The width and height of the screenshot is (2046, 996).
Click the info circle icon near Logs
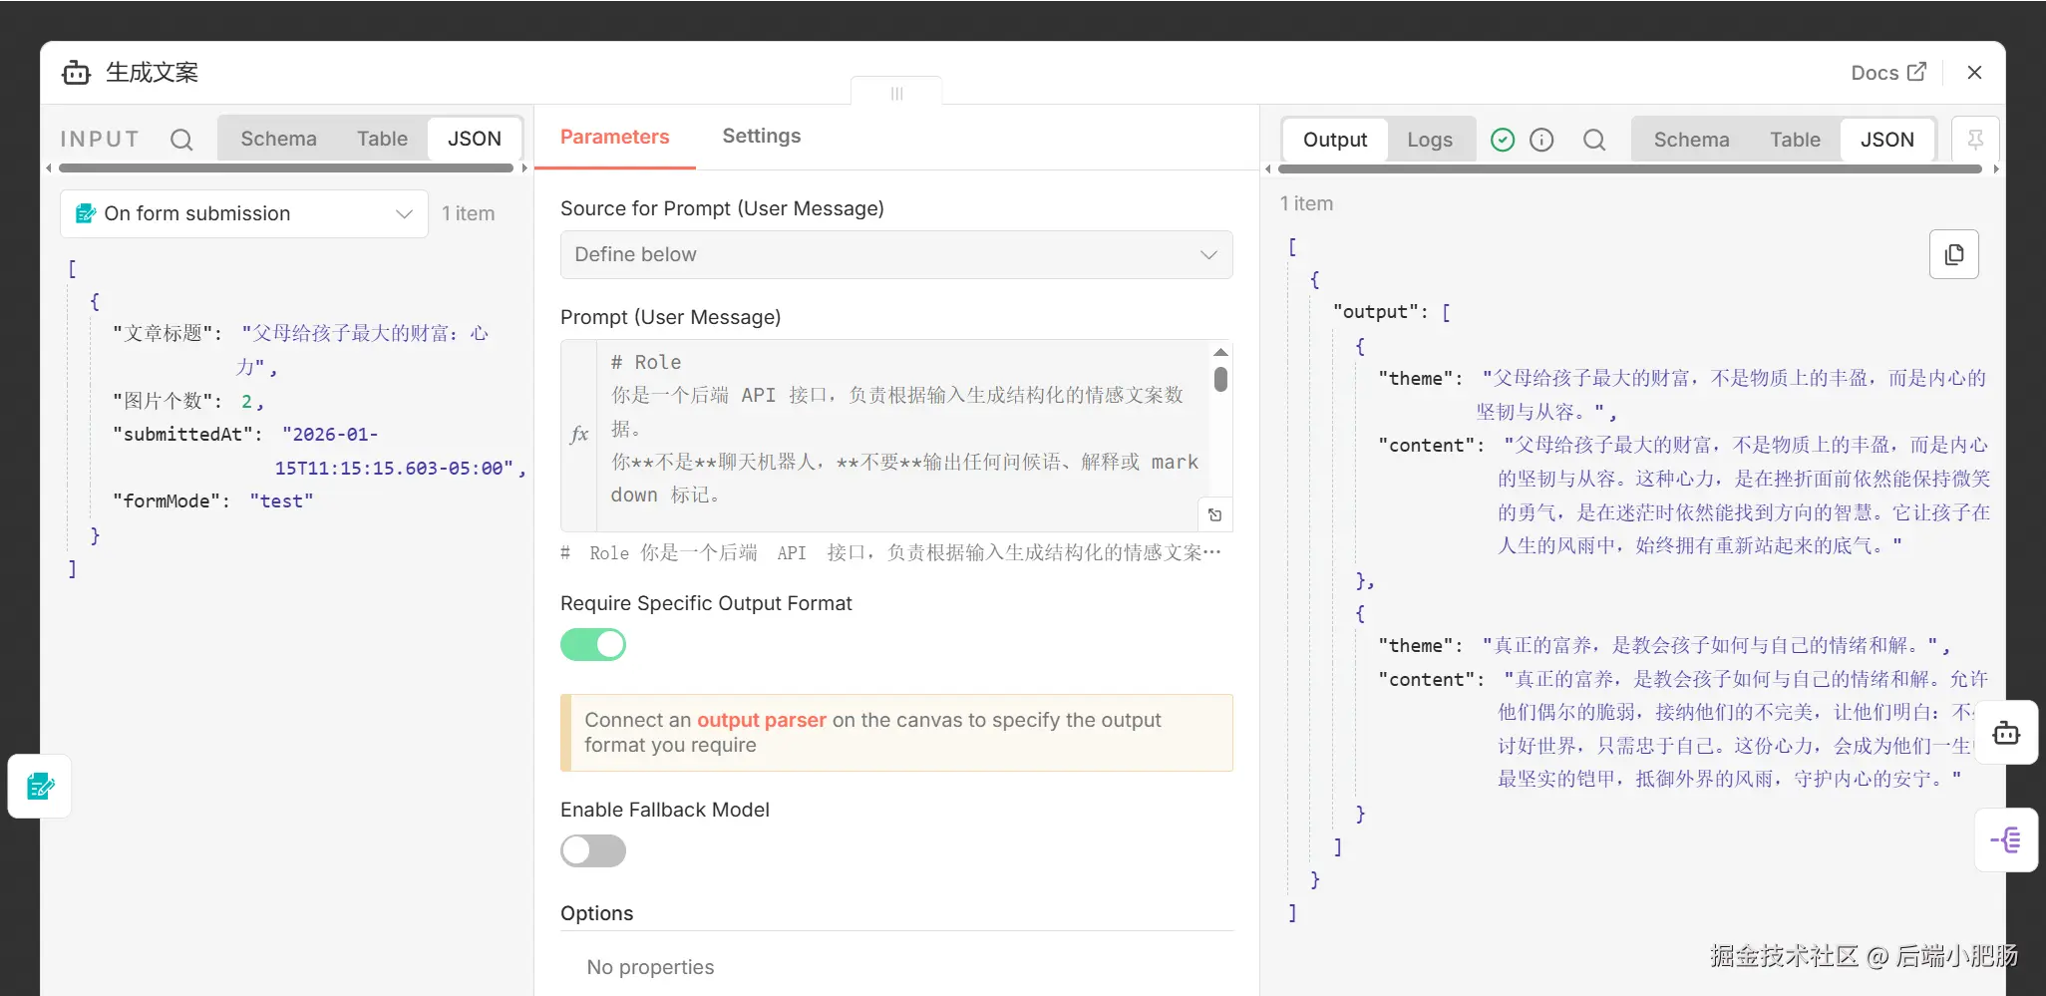tap(1541, 141)
